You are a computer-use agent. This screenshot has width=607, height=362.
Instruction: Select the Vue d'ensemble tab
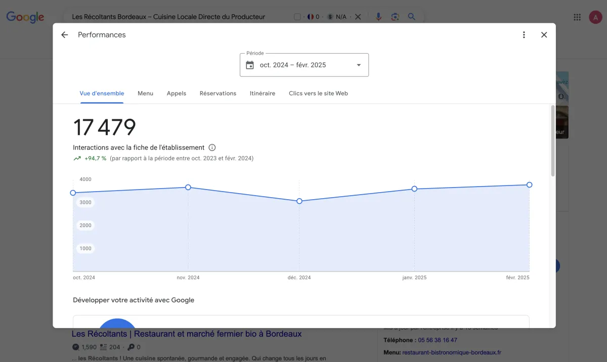click(x=102, y=94)
